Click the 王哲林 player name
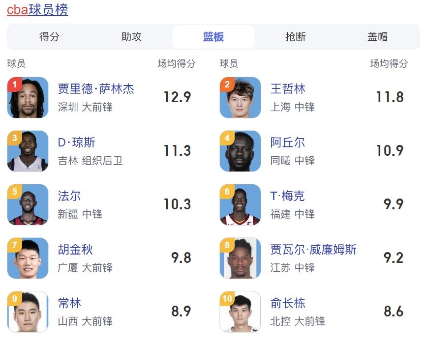Viewport: 426px width, 342px height. (x=288, y=89)
